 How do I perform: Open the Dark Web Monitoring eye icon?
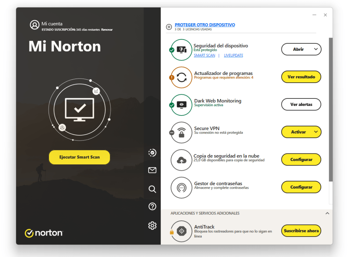tap(181, 105)
